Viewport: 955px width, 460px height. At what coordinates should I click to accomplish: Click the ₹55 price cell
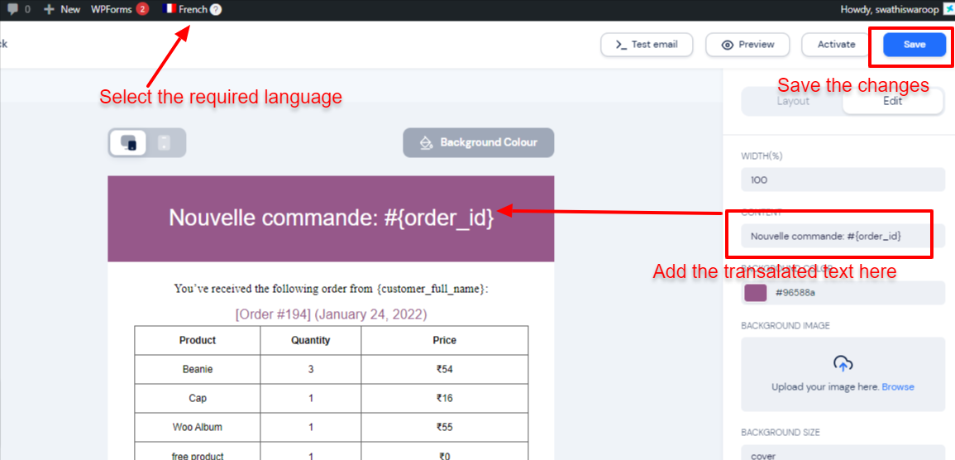pos(445,427)
